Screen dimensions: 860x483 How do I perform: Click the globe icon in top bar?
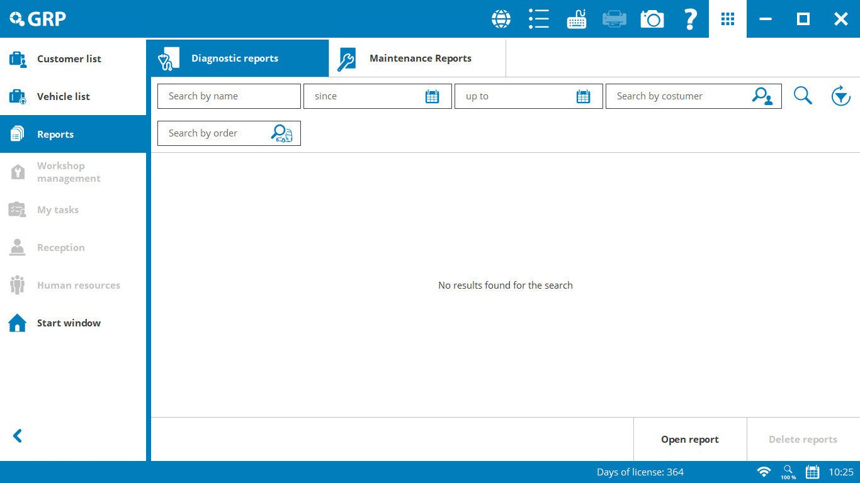(501, 19)
